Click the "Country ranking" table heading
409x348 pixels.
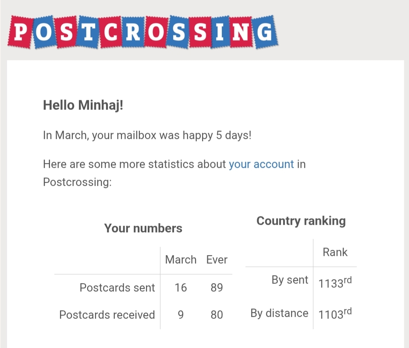point(301,221)
